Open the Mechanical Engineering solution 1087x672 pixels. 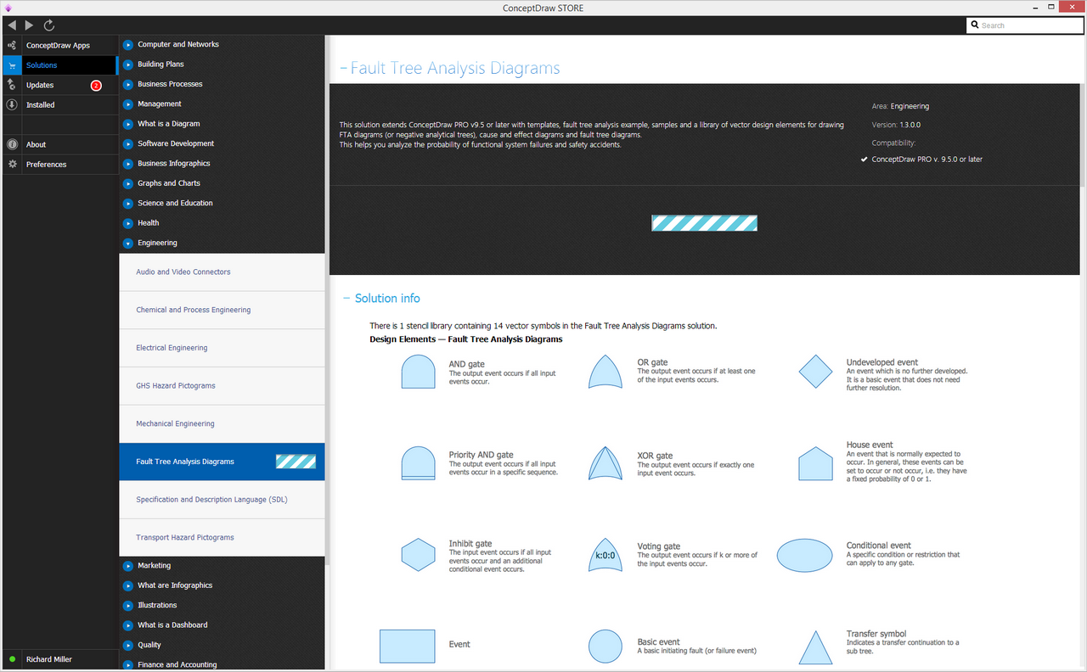coord(222,423)
